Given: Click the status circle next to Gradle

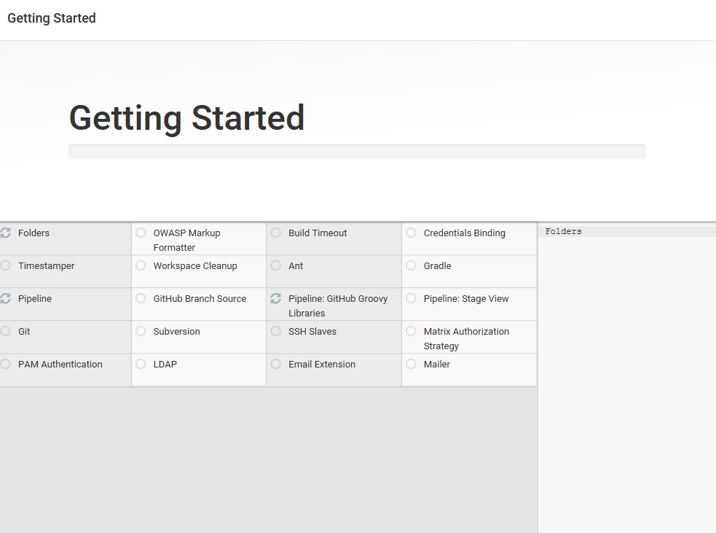Looking at the screenshot, I should (x=411, y=265).
